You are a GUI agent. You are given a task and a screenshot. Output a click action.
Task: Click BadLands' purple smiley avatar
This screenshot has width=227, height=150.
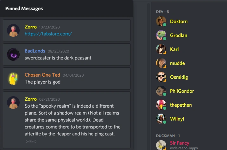coord(13,54)
